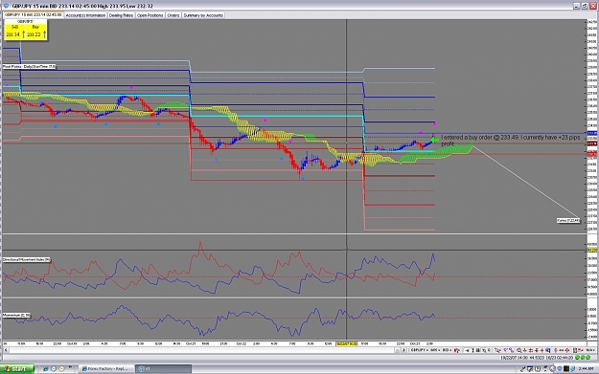The width and height of the screenshot is (599, 374).
Task: Click the chart scroll-right arrow button
Action: point(403,350)
